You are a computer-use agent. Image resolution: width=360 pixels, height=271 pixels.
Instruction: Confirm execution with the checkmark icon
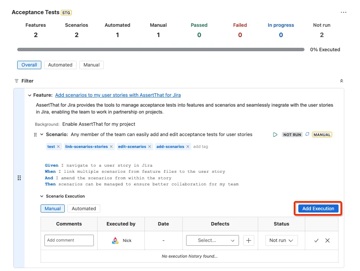[x=316, y=240]
